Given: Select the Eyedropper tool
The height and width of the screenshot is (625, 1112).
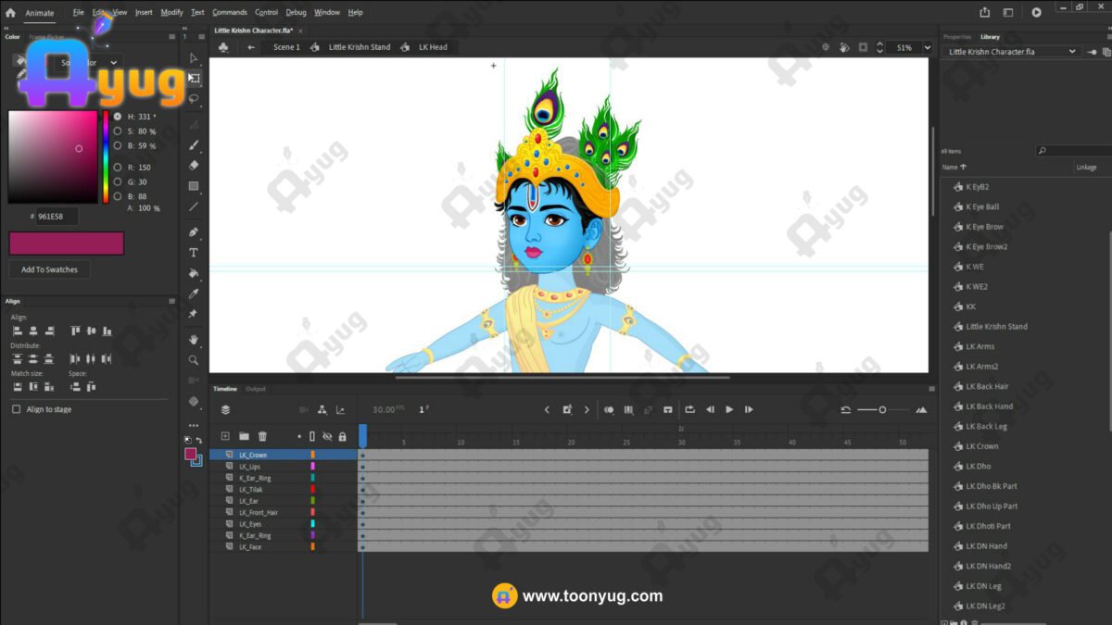Looking at the screenshot, I should pyautogui.click(x=194, y=294).
